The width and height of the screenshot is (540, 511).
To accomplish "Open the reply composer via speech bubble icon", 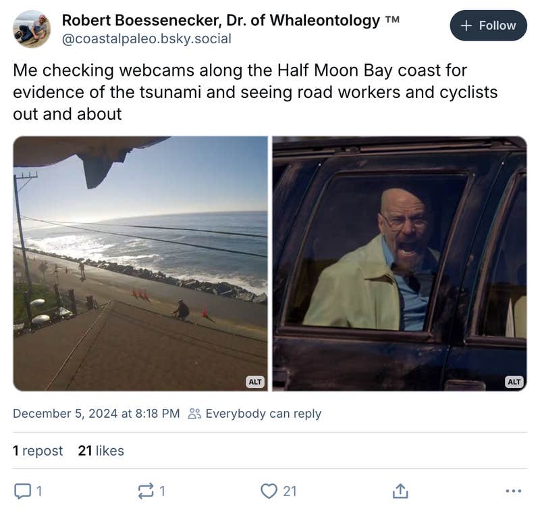I will coord(22,490).
